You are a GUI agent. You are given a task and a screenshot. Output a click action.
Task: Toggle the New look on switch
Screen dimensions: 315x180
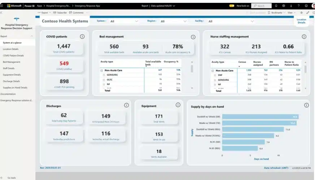pos(232,6)
